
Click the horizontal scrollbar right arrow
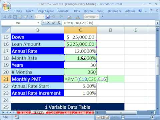point(152,113)
